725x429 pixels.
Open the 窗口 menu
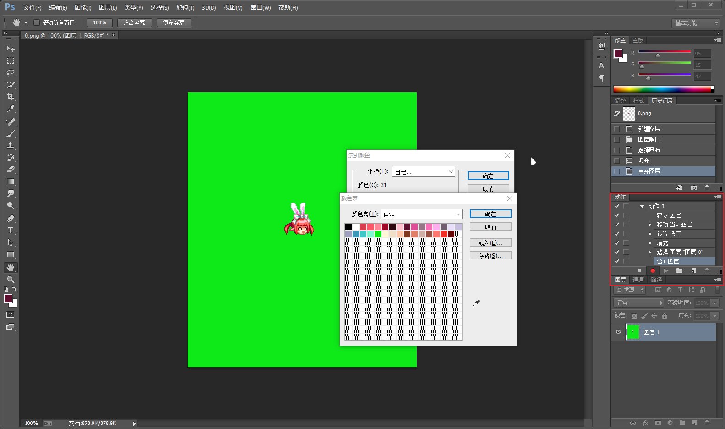tap(261, 7)
